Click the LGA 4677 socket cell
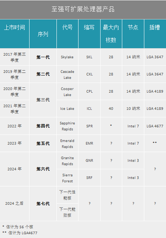This screenshot has height=238, width=166. pos(155,126)
